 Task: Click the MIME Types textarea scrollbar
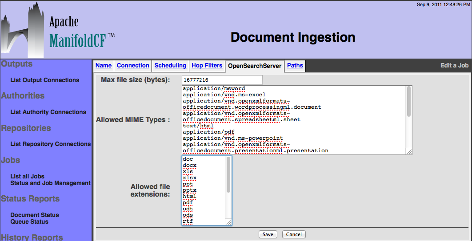[408, 102]
